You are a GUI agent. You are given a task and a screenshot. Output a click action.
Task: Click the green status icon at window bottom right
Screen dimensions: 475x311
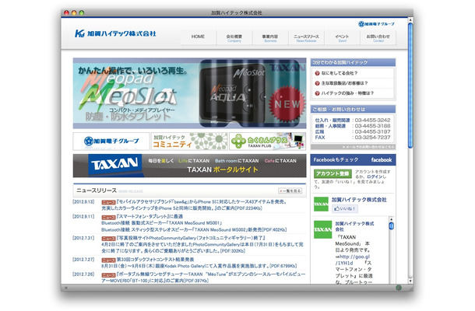pyautogui.click(x=399, y=288)
